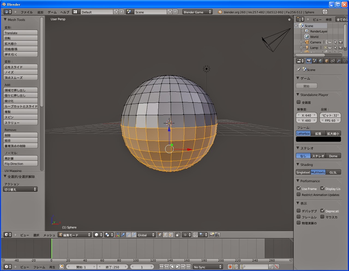Click the Flip Direction button

tap(20, 164)
